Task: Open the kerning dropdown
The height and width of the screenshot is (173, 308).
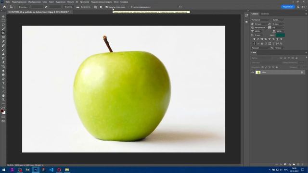Action: [261, 28]
